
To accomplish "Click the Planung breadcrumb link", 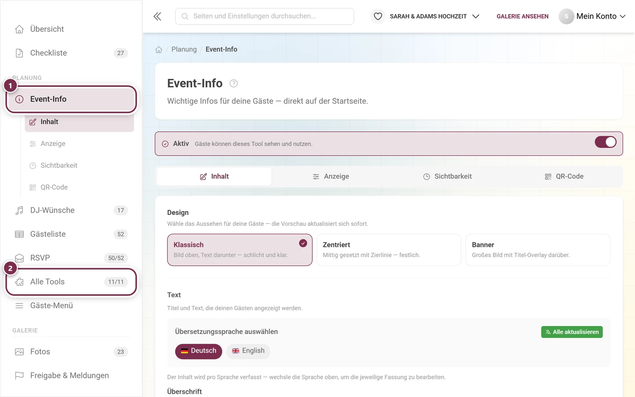I will tap(184, 49).
